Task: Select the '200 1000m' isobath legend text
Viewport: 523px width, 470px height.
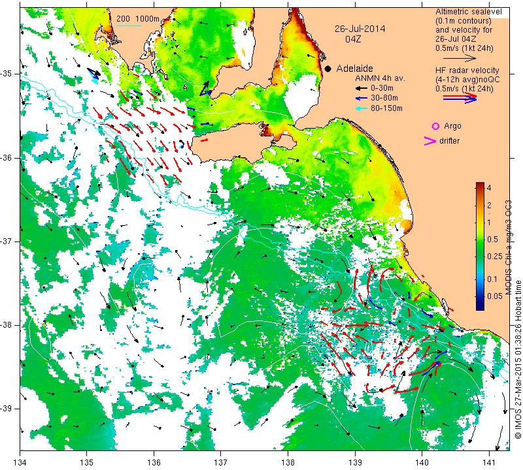Action: pyautogui.click(x=138, y=19)
